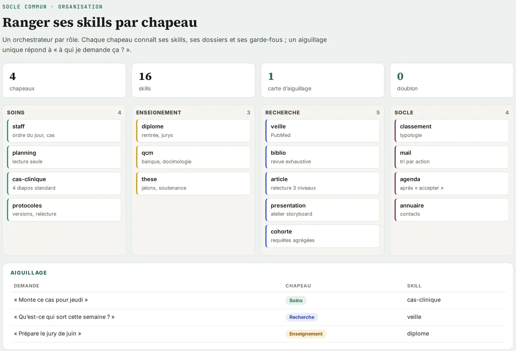This screenshot has height=351, width=516.
Task: Click the annuaire contacts card
Action: tap(451, 210)
